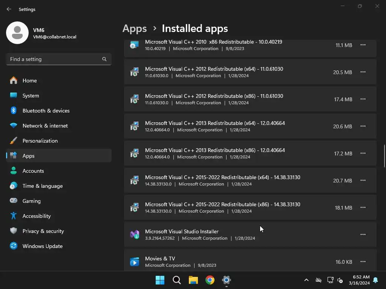Go to Windows Update settings
The height and width of the screenshot is (289, 386).
(42, 246)
